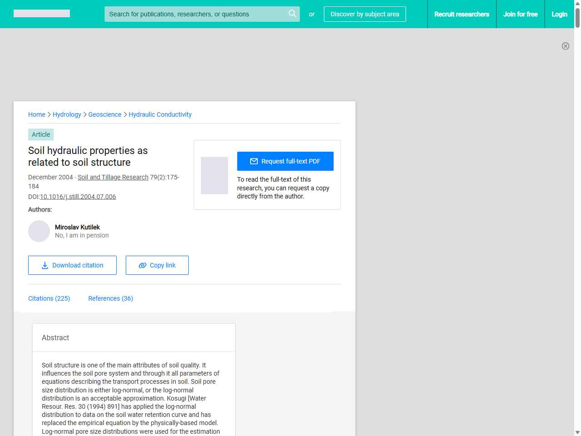Screen dimensions: 581x436
Task: Click the envelope icon on Request full-text PDF
Action: point(254,161)
